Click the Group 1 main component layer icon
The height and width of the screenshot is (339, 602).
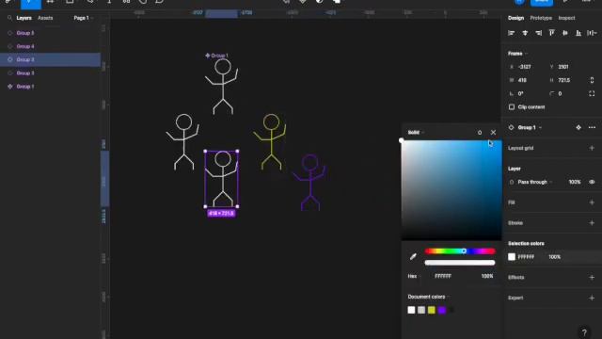[10, 87]
